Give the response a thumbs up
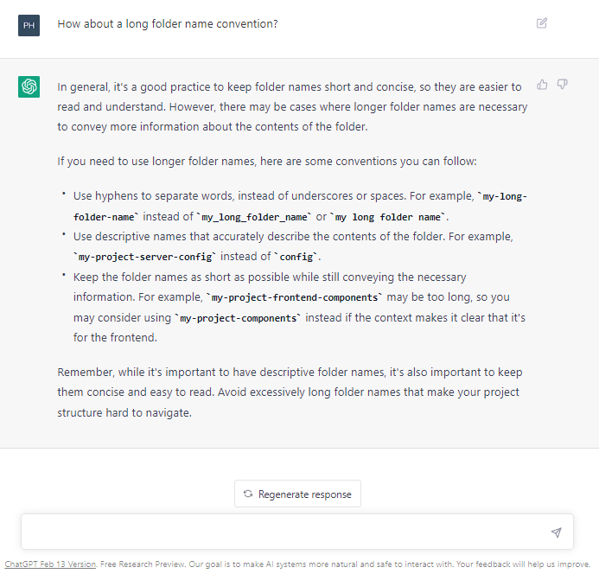Image resolution: width=599 pixels, height=580 pixels. click(x=542, y=85)
